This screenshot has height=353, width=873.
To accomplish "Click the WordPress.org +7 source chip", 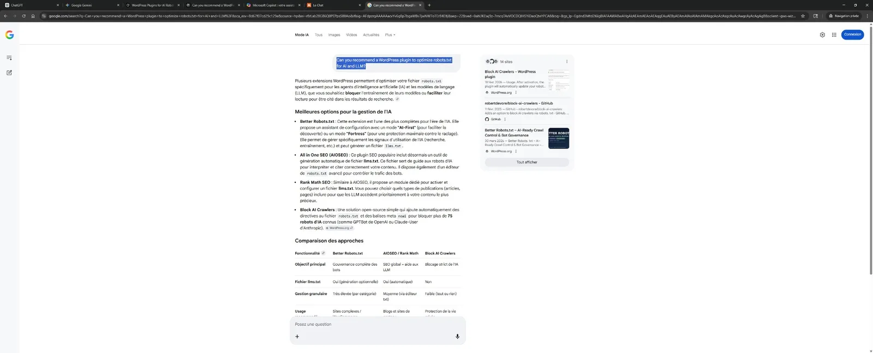I will click(x=339, y=228).
